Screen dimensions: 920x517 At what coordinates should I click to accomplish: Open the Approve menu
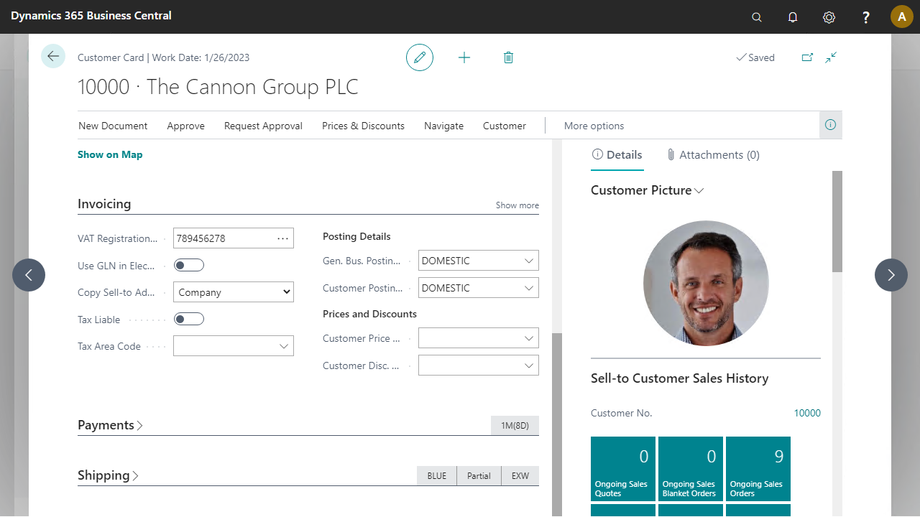(x=186, y=126)
